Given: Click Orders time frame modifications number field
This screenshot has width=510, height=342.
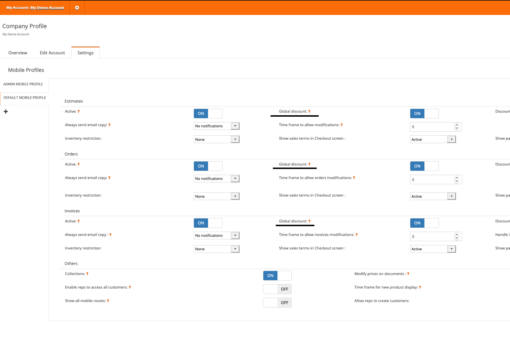Looking at the screenshot, I should click(432, 180).
